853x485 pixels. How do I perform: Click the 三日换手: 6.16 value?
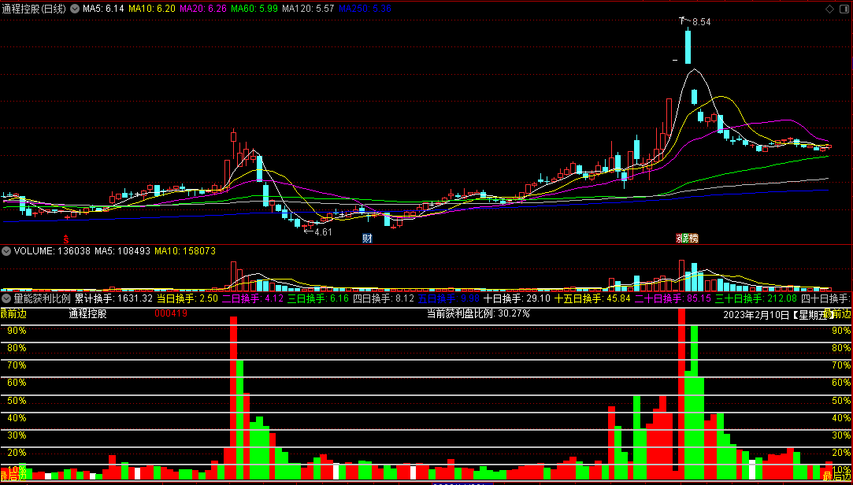[318, 298]
